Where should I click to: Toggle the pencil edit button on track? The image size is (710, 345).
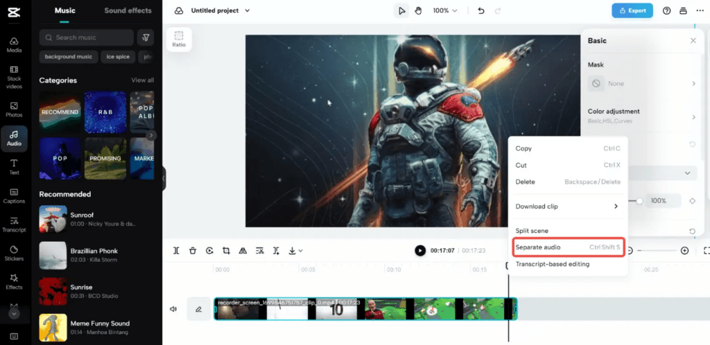pyautogui.click(x=198, y=309)
